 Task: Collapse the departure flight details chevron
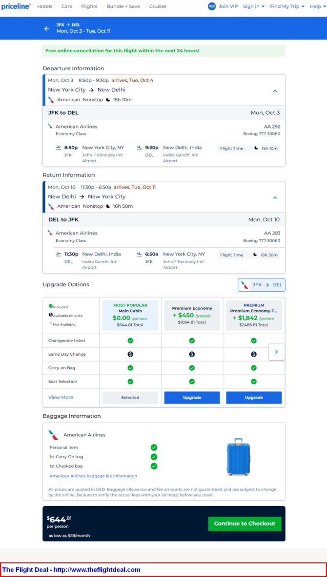tap(275, 91)
